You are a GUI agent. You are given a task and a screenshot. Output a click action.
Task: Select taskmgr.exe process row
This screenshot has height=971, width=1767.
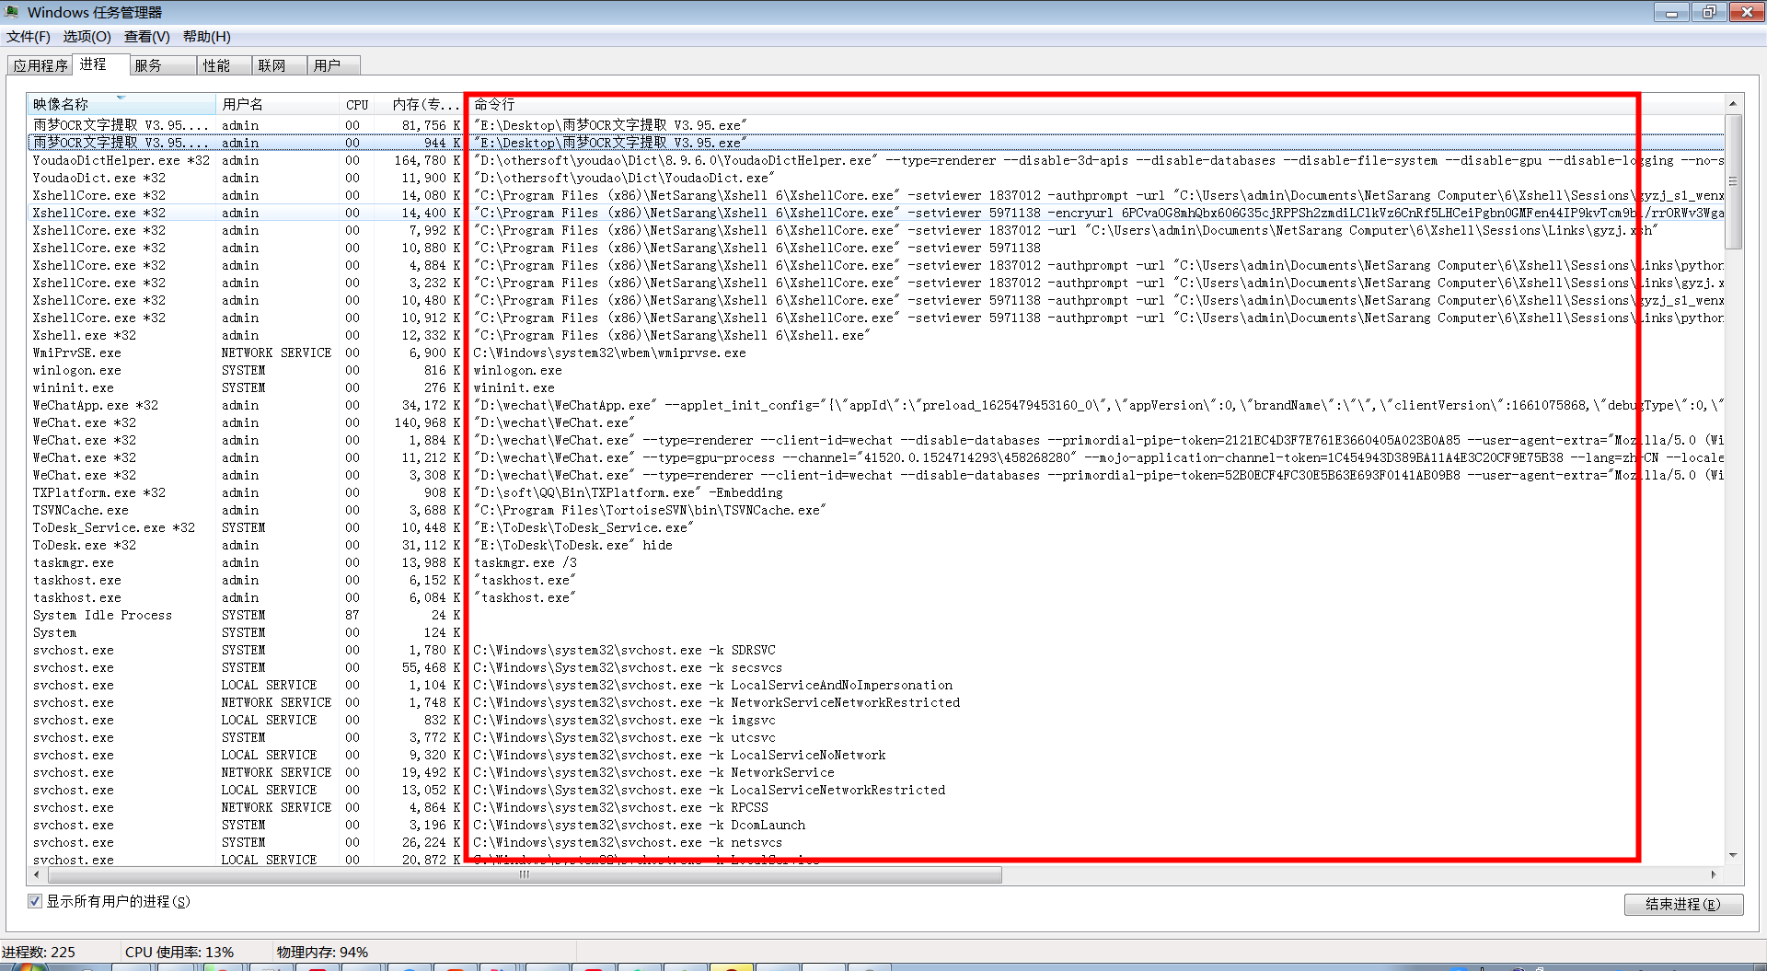pyautogui.click(x=876, y=562)
